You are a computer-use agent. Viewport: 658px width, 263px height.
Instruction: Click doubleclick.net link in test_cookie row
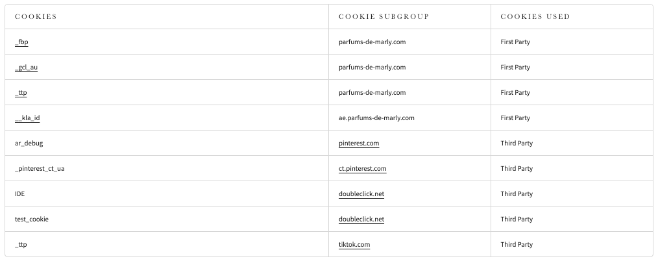pyautogui.click(x=361, y=219)
